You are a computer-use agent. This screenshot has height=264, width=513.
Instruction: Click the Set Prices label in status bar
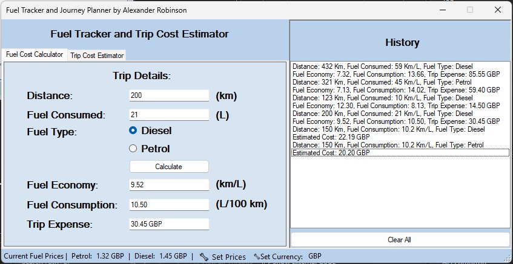pyautogui.click(x=228, y=257)
